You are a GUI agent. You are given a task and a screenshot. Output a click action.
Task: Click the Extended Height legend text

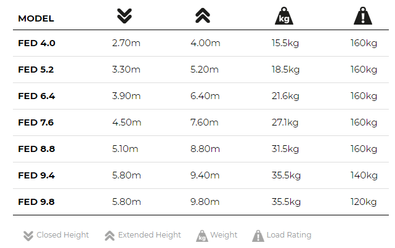[x=149, y=235]
